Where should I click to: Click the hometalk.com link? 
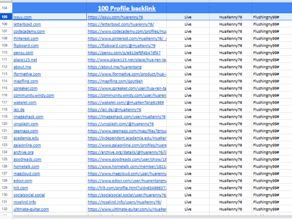pyautogui.click(x=26, y=166)
